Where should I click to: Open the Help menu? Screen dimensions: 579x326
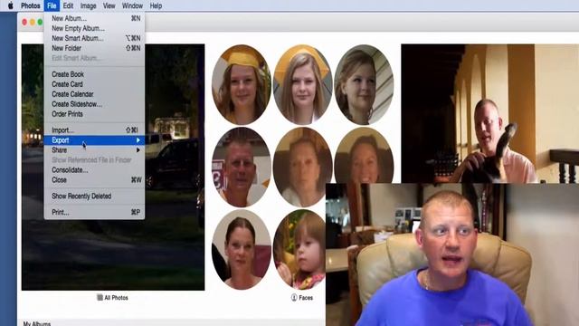click(x=156, y=5)
